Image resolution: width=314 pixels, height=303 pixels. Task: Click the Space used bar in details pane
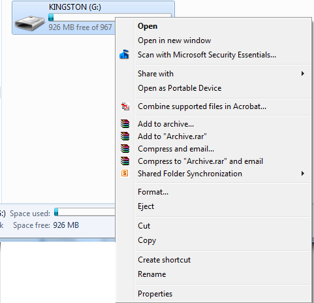84,212
